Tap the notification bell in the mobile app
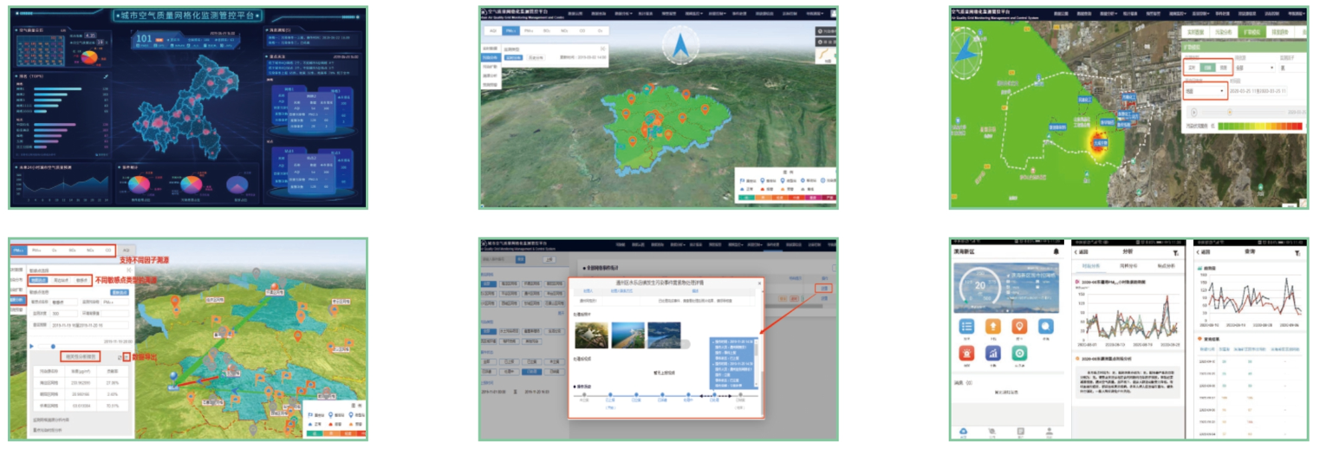This screenshot has height=455, width=1320. [x=1056, y=252]
